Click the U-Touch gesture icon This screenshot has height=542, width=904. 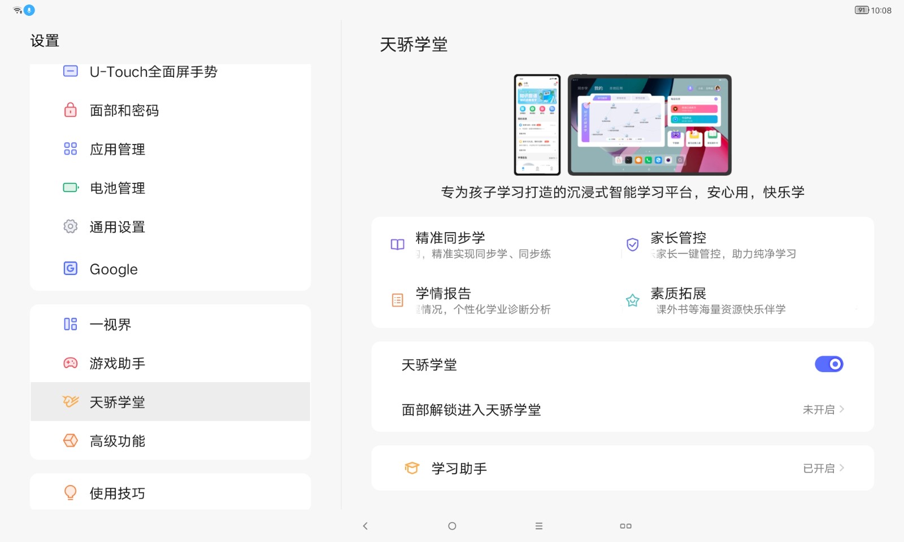tap(71, 71)
